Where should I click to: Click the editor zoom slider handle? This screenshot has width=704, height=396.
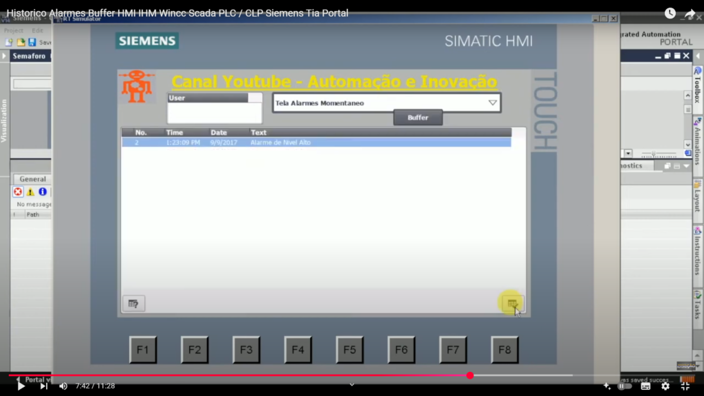coord(654,153)
